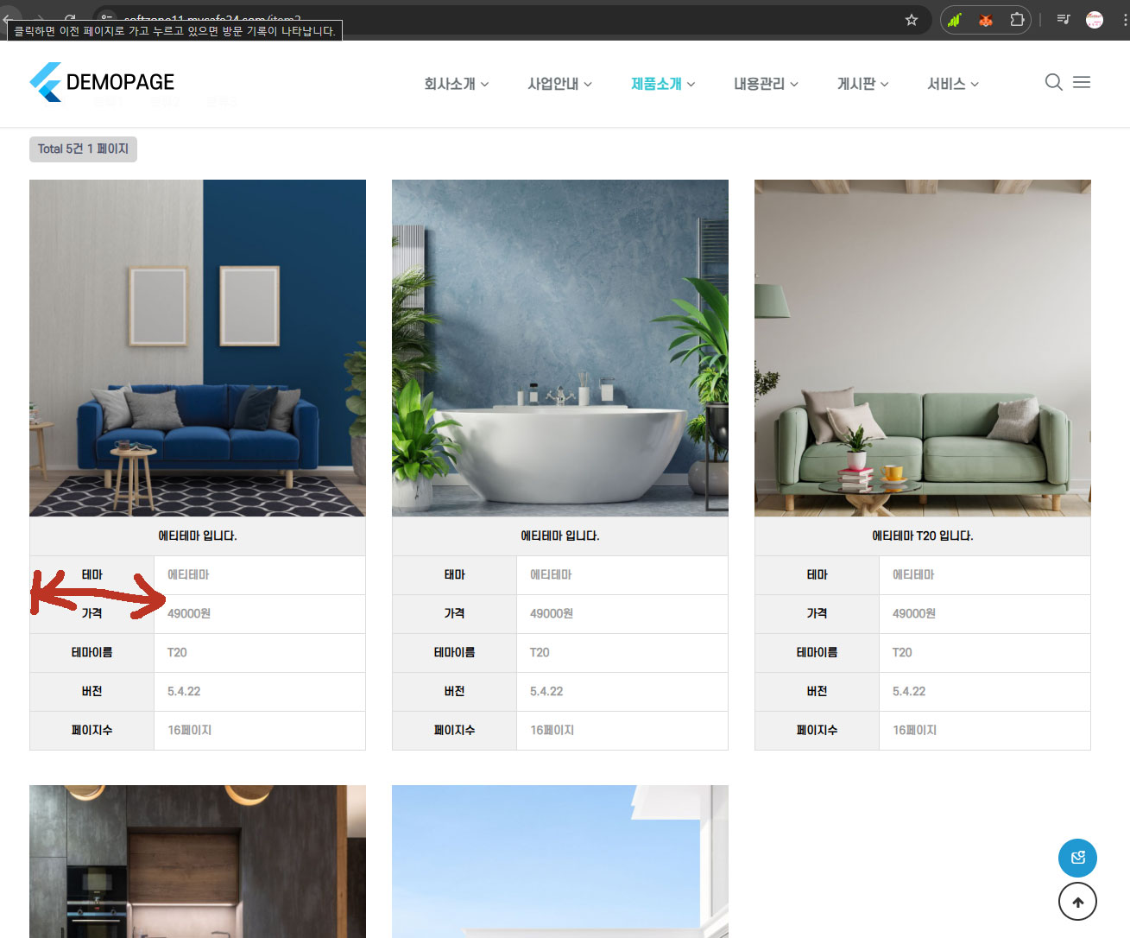Expand the 회사소개 dropdown menu
Viewport: 1130px width, 938px height.
[456, 84]
